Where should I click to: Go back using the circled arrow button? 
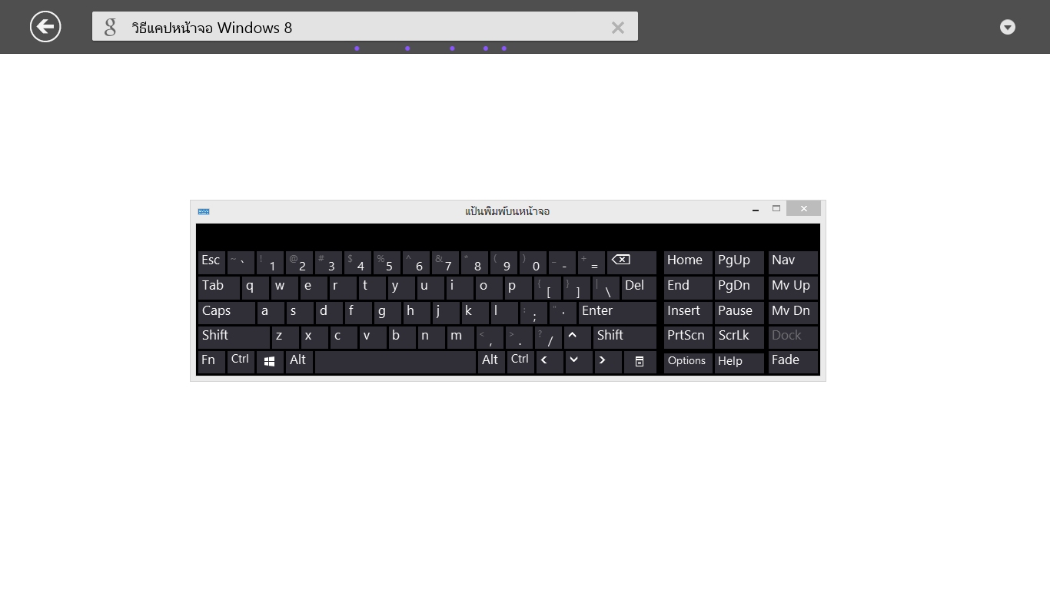click(x=45, y=27)
